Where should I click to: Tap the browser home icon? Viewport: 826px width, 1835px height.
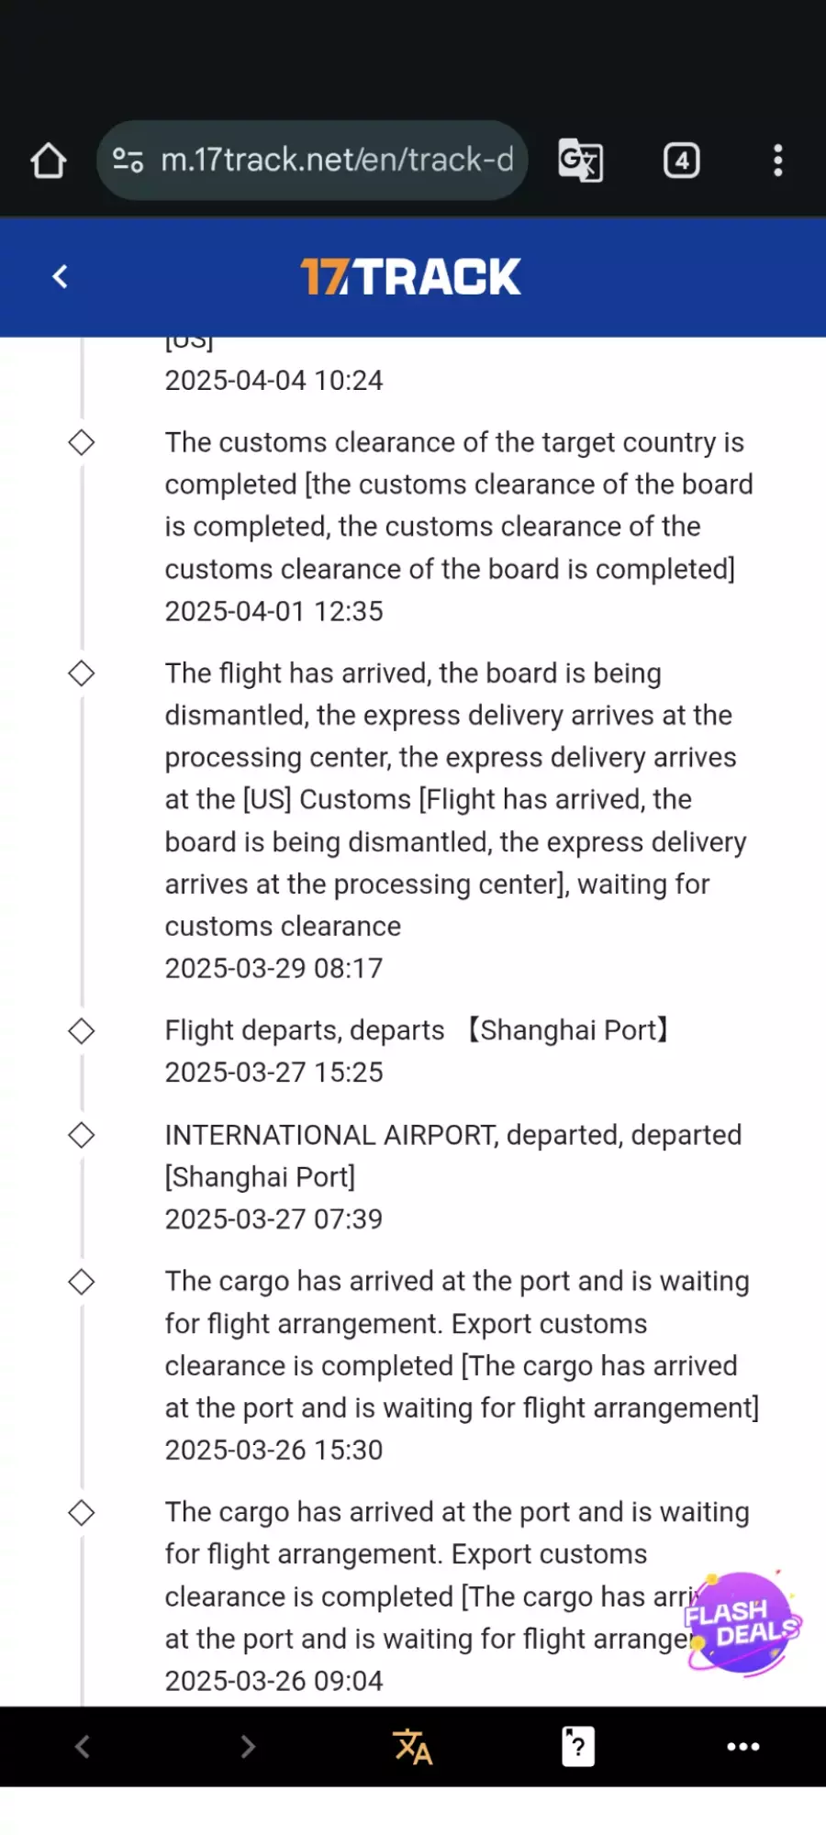coord(49,161)
